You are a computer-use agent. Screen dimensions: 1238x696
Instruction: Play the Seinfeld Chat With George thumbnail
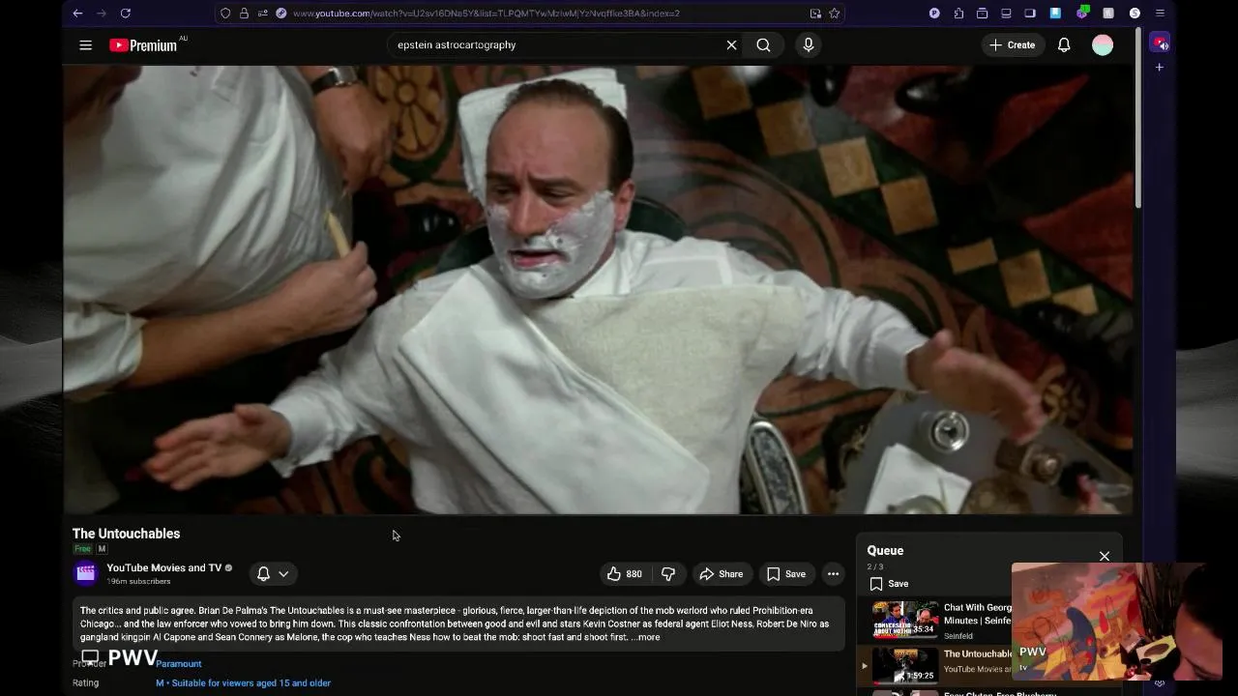pyautogui.click(x=905, y=620)
